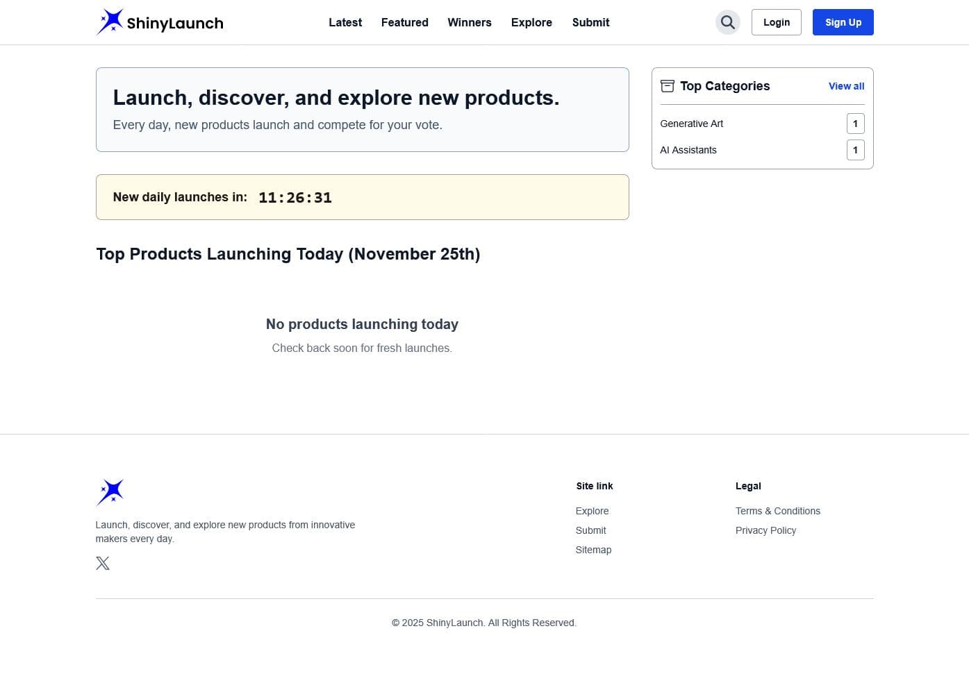Open the Explore navigation item
This screenshot has width=969, height=674.
(531, 22)
